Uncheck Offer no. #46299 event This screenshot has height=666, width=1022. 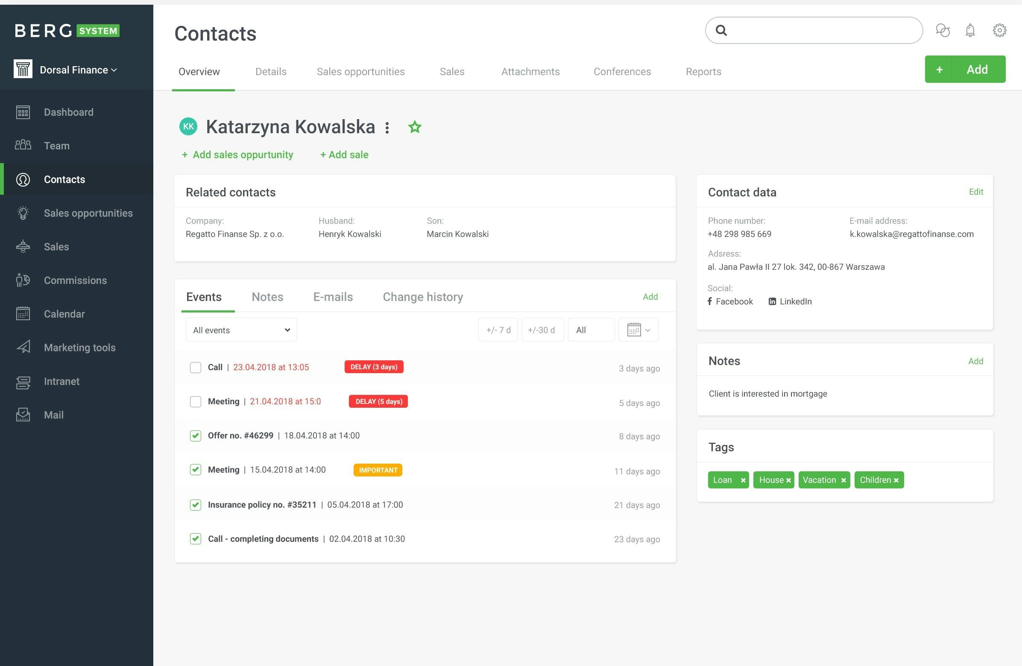[x=195, y=436]
